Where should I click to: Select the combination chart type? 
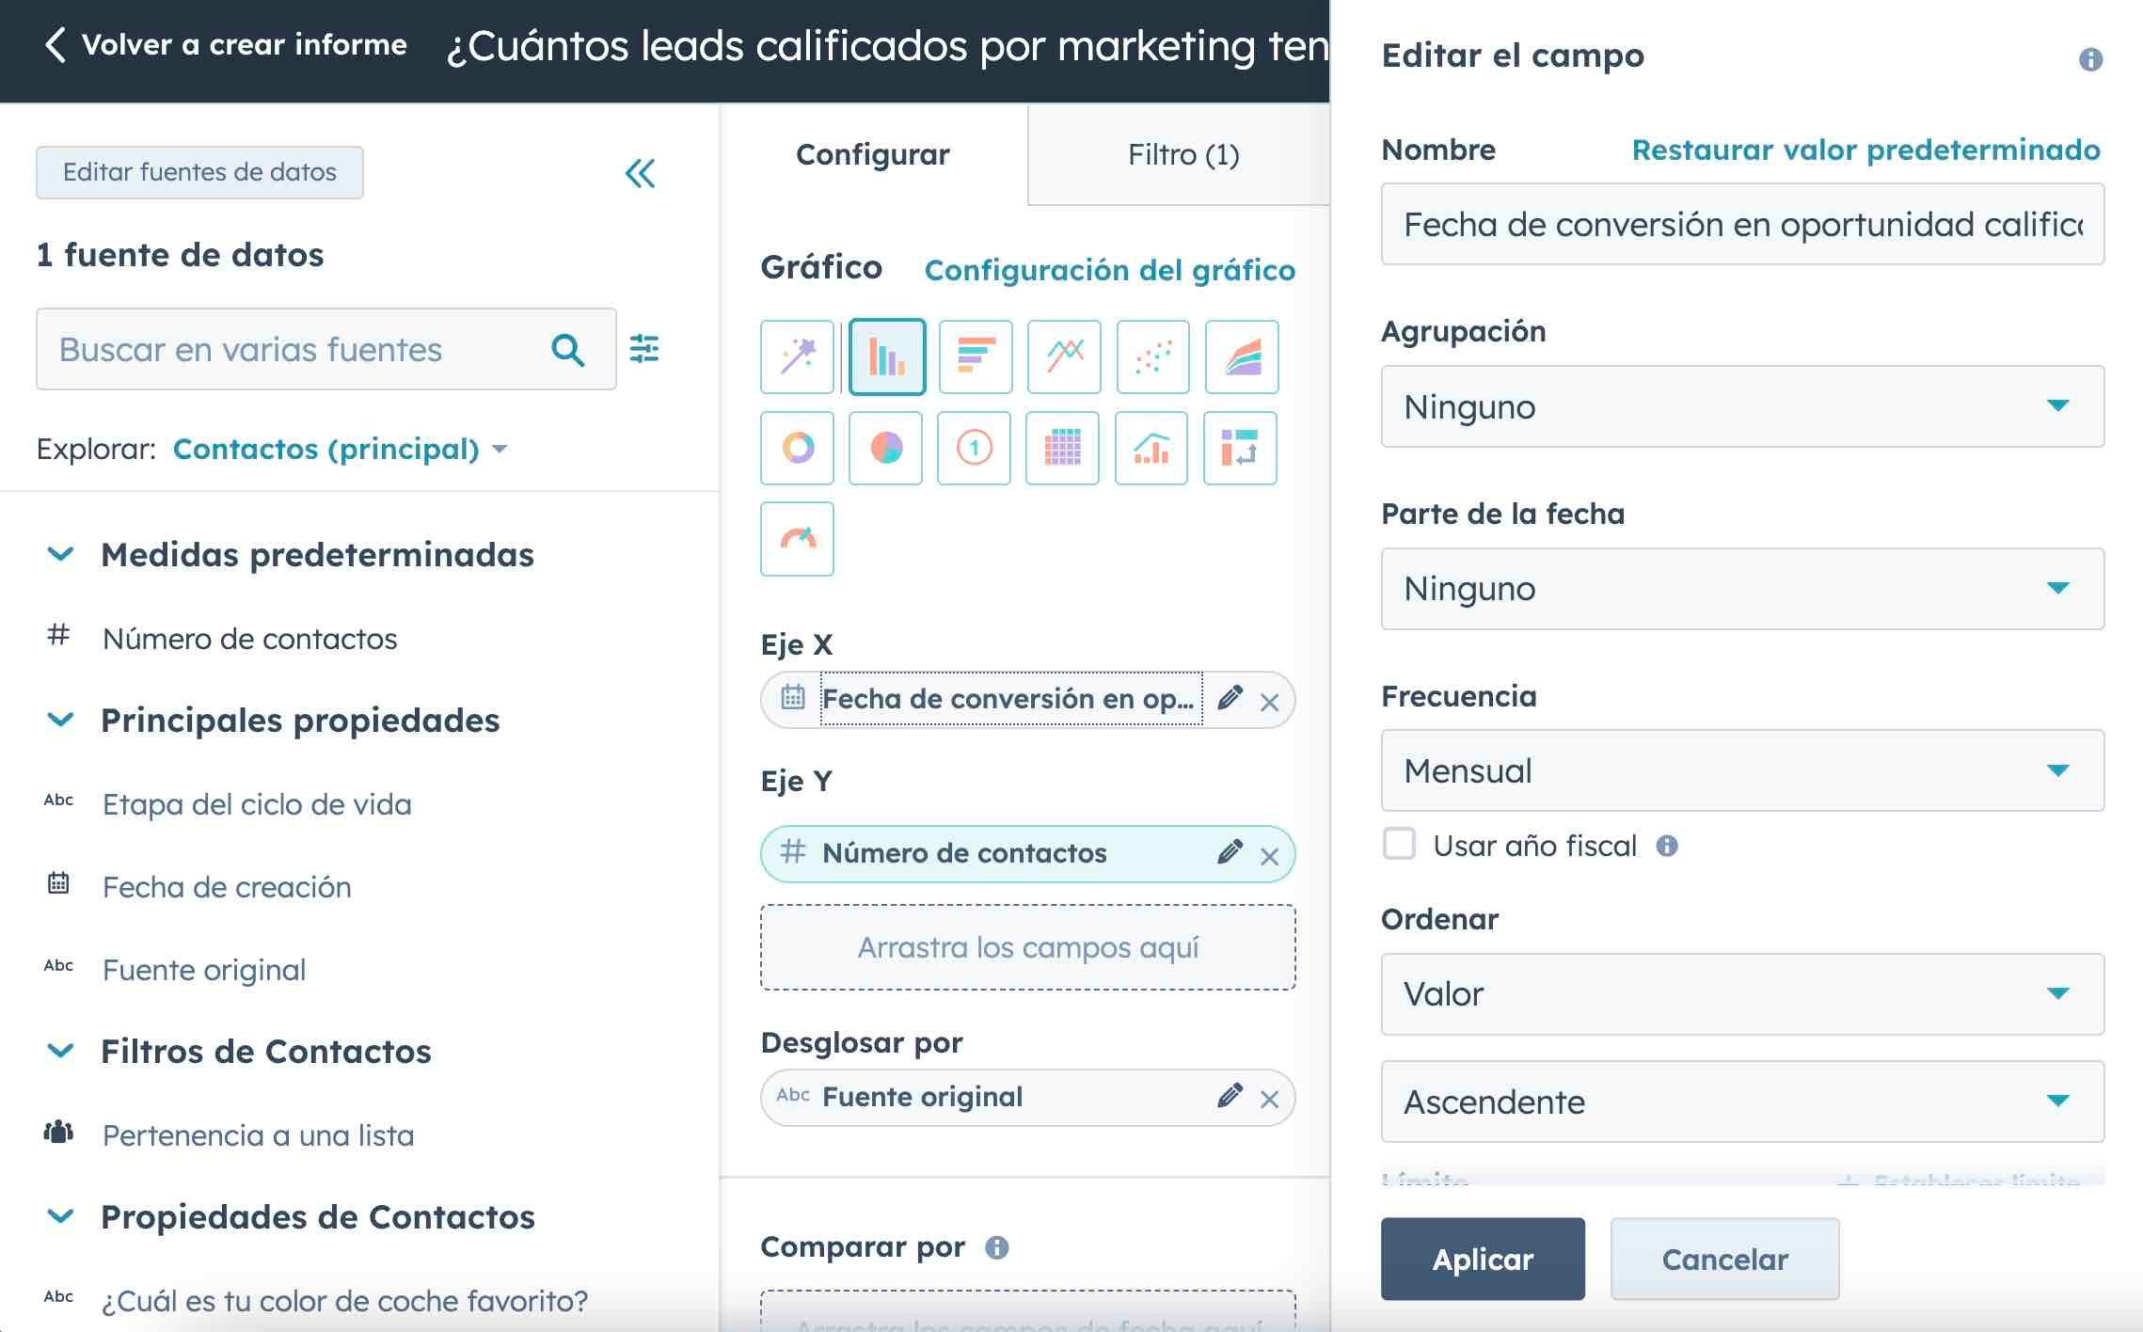tap(1151, 448)
